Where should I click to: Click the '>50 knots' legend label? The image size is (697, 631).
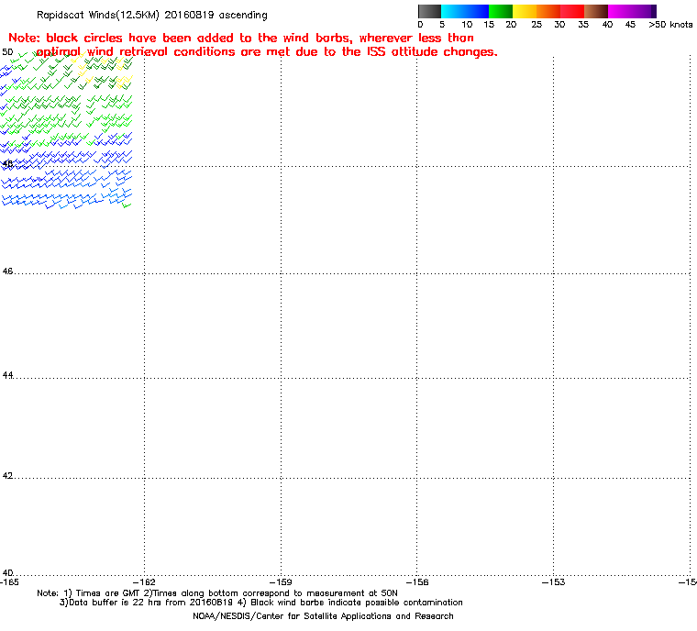click(670, 25)
